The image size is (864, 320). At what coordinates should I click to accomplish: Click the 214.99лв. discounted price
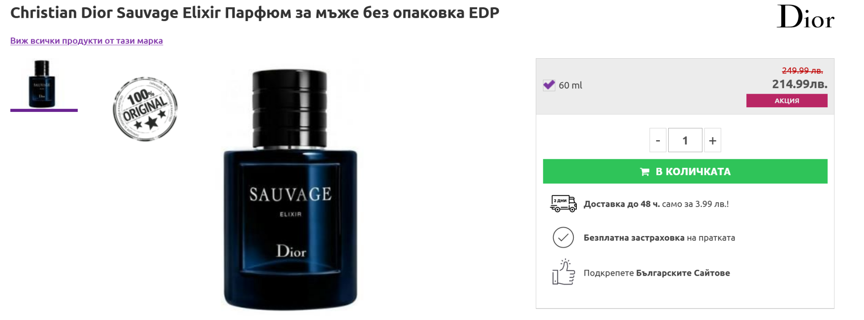(799, 84)
